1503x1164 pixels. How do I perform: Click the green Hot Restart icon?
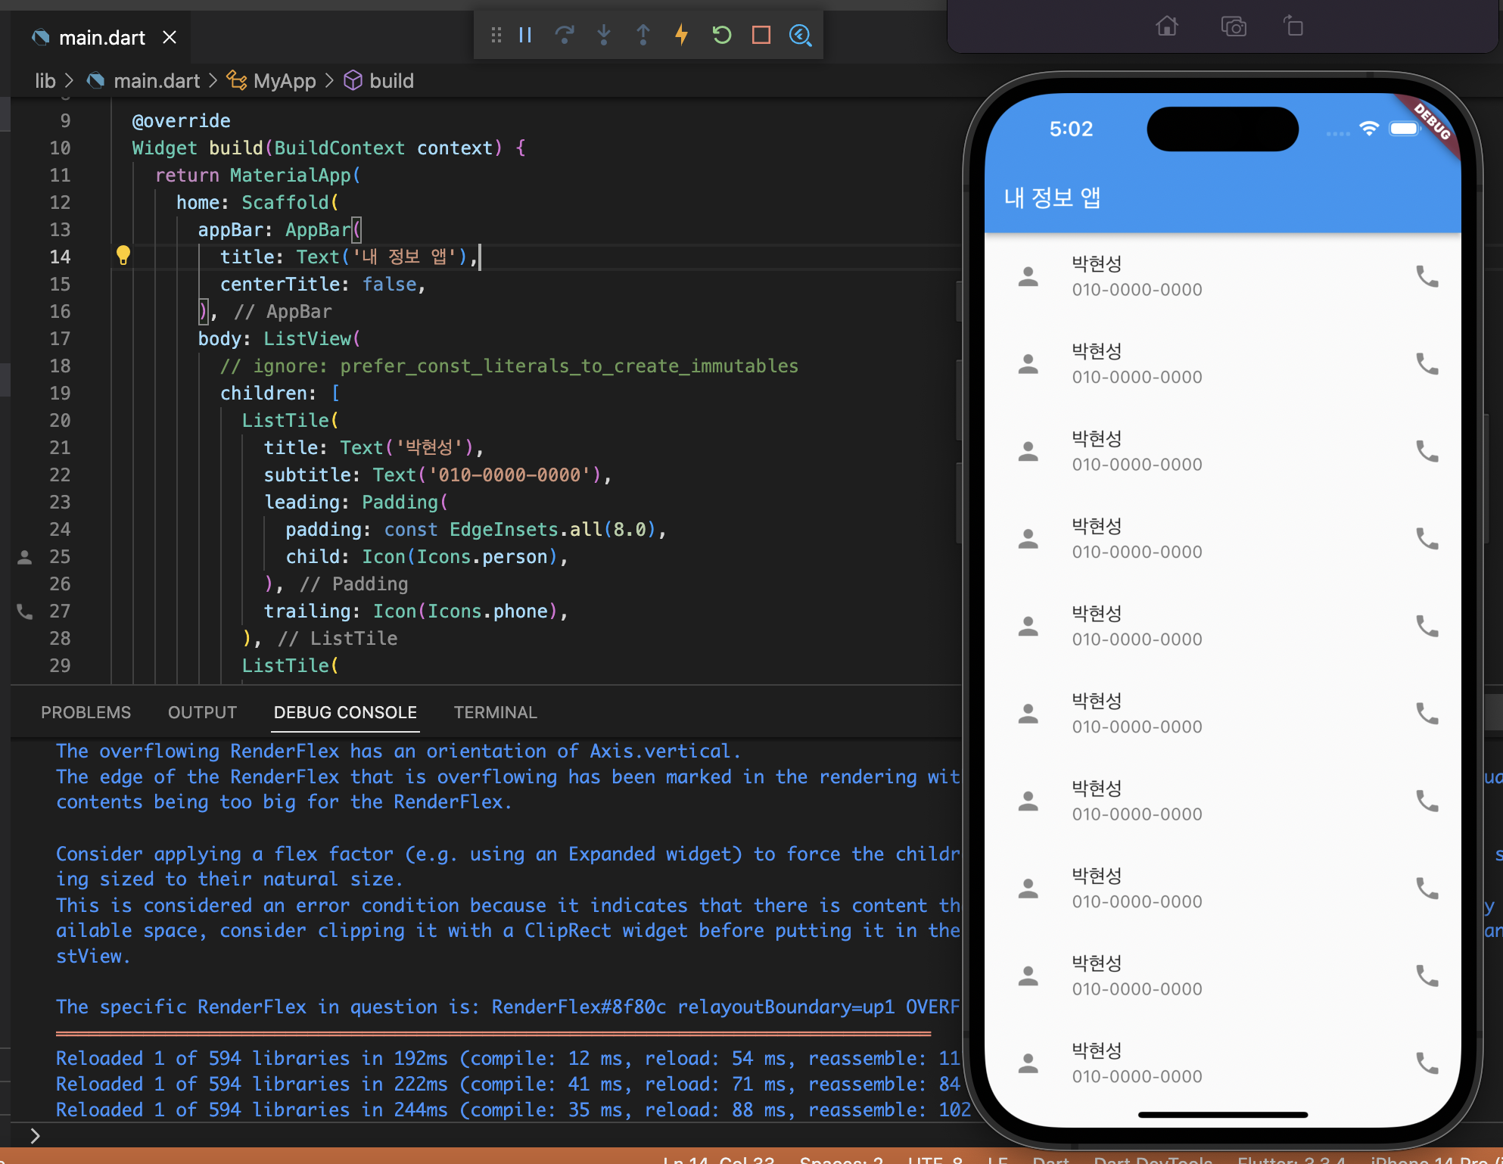722,35
